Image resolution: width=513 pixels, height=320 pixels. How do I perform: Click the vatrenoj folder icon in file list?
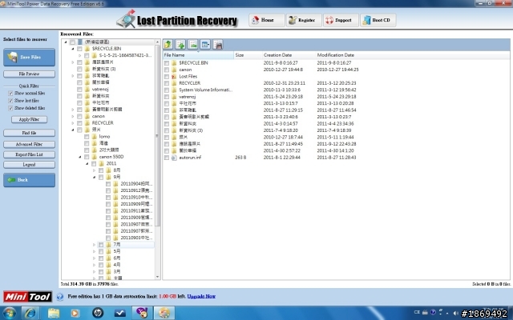point(174,97)
